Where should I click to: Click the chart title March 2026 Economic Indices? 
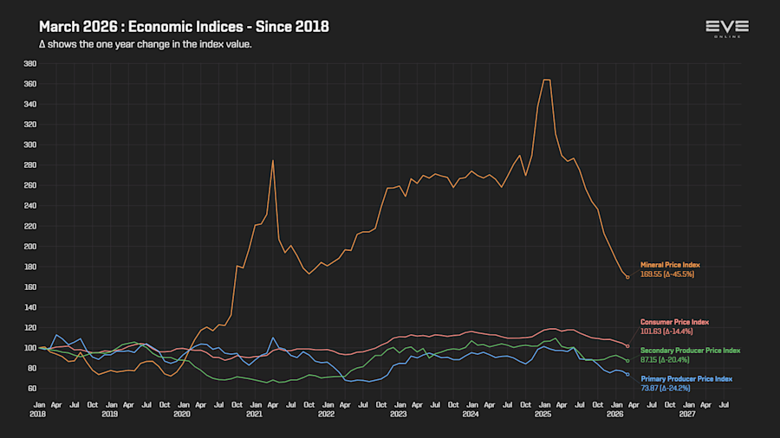click(x=184, y=27)
